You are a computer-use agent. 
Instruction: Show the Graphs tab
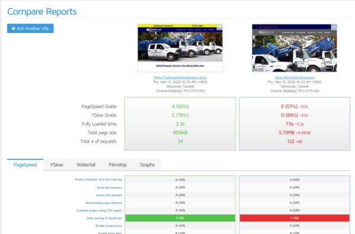click(x=147, y=165)
